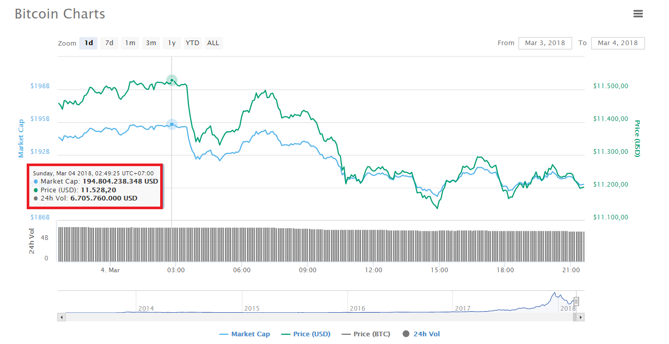Select the YTD zoom preset
Viewport: 669px width, 344px height.
pyautogui.click(x=192, y=43)
